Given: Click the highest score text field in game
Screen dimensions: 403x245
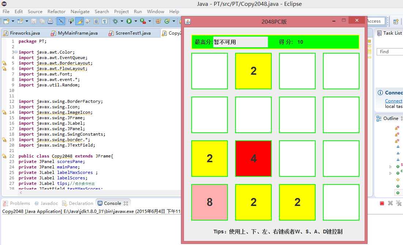Looking at the screenshot, I should pyautogui.click(x=241, y=42).
